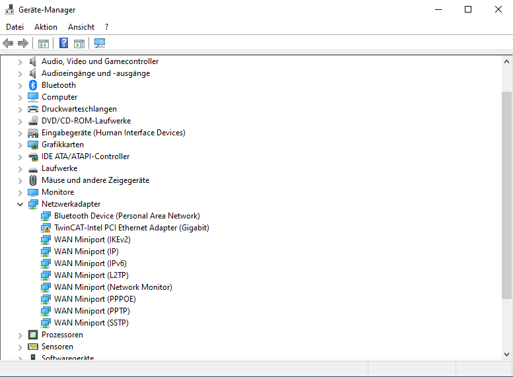Select TwinCAT-Intel PCI Ethernet Adapter (Gigabit)

pyautogui.click(x=131, y=228)
